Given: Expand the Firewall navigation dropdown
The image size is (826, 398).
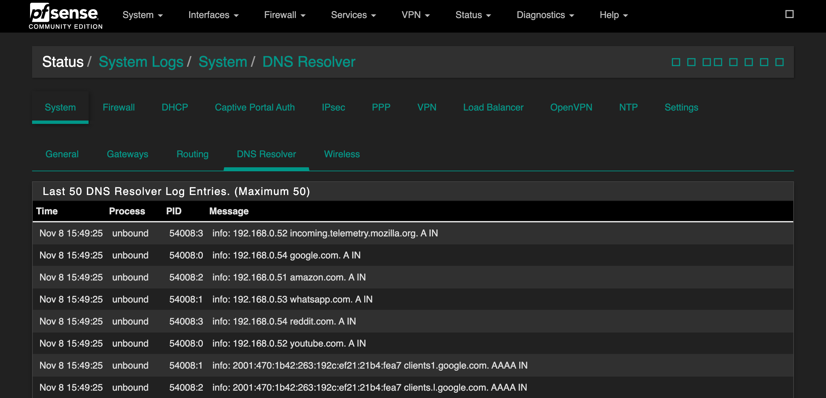Looking at the screenshot, I should (284, 15).
